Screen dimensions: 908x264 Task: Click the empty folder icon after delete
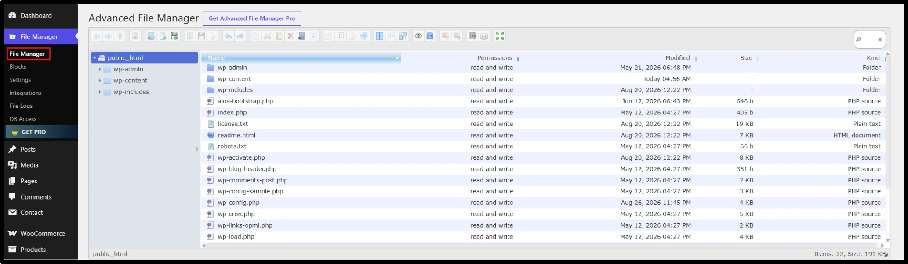point(301,36)
